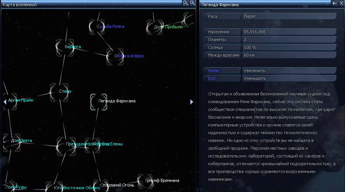345x192 pixels.
Task: Select the Триумф Бреннана sector node
Action: pyautogui.click(x=144, y=180)
